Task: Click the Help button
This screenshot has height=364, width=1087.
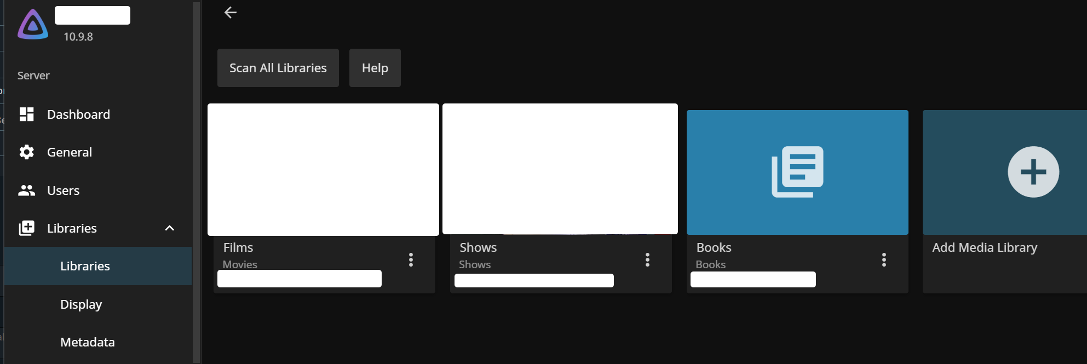Action: 375,68
